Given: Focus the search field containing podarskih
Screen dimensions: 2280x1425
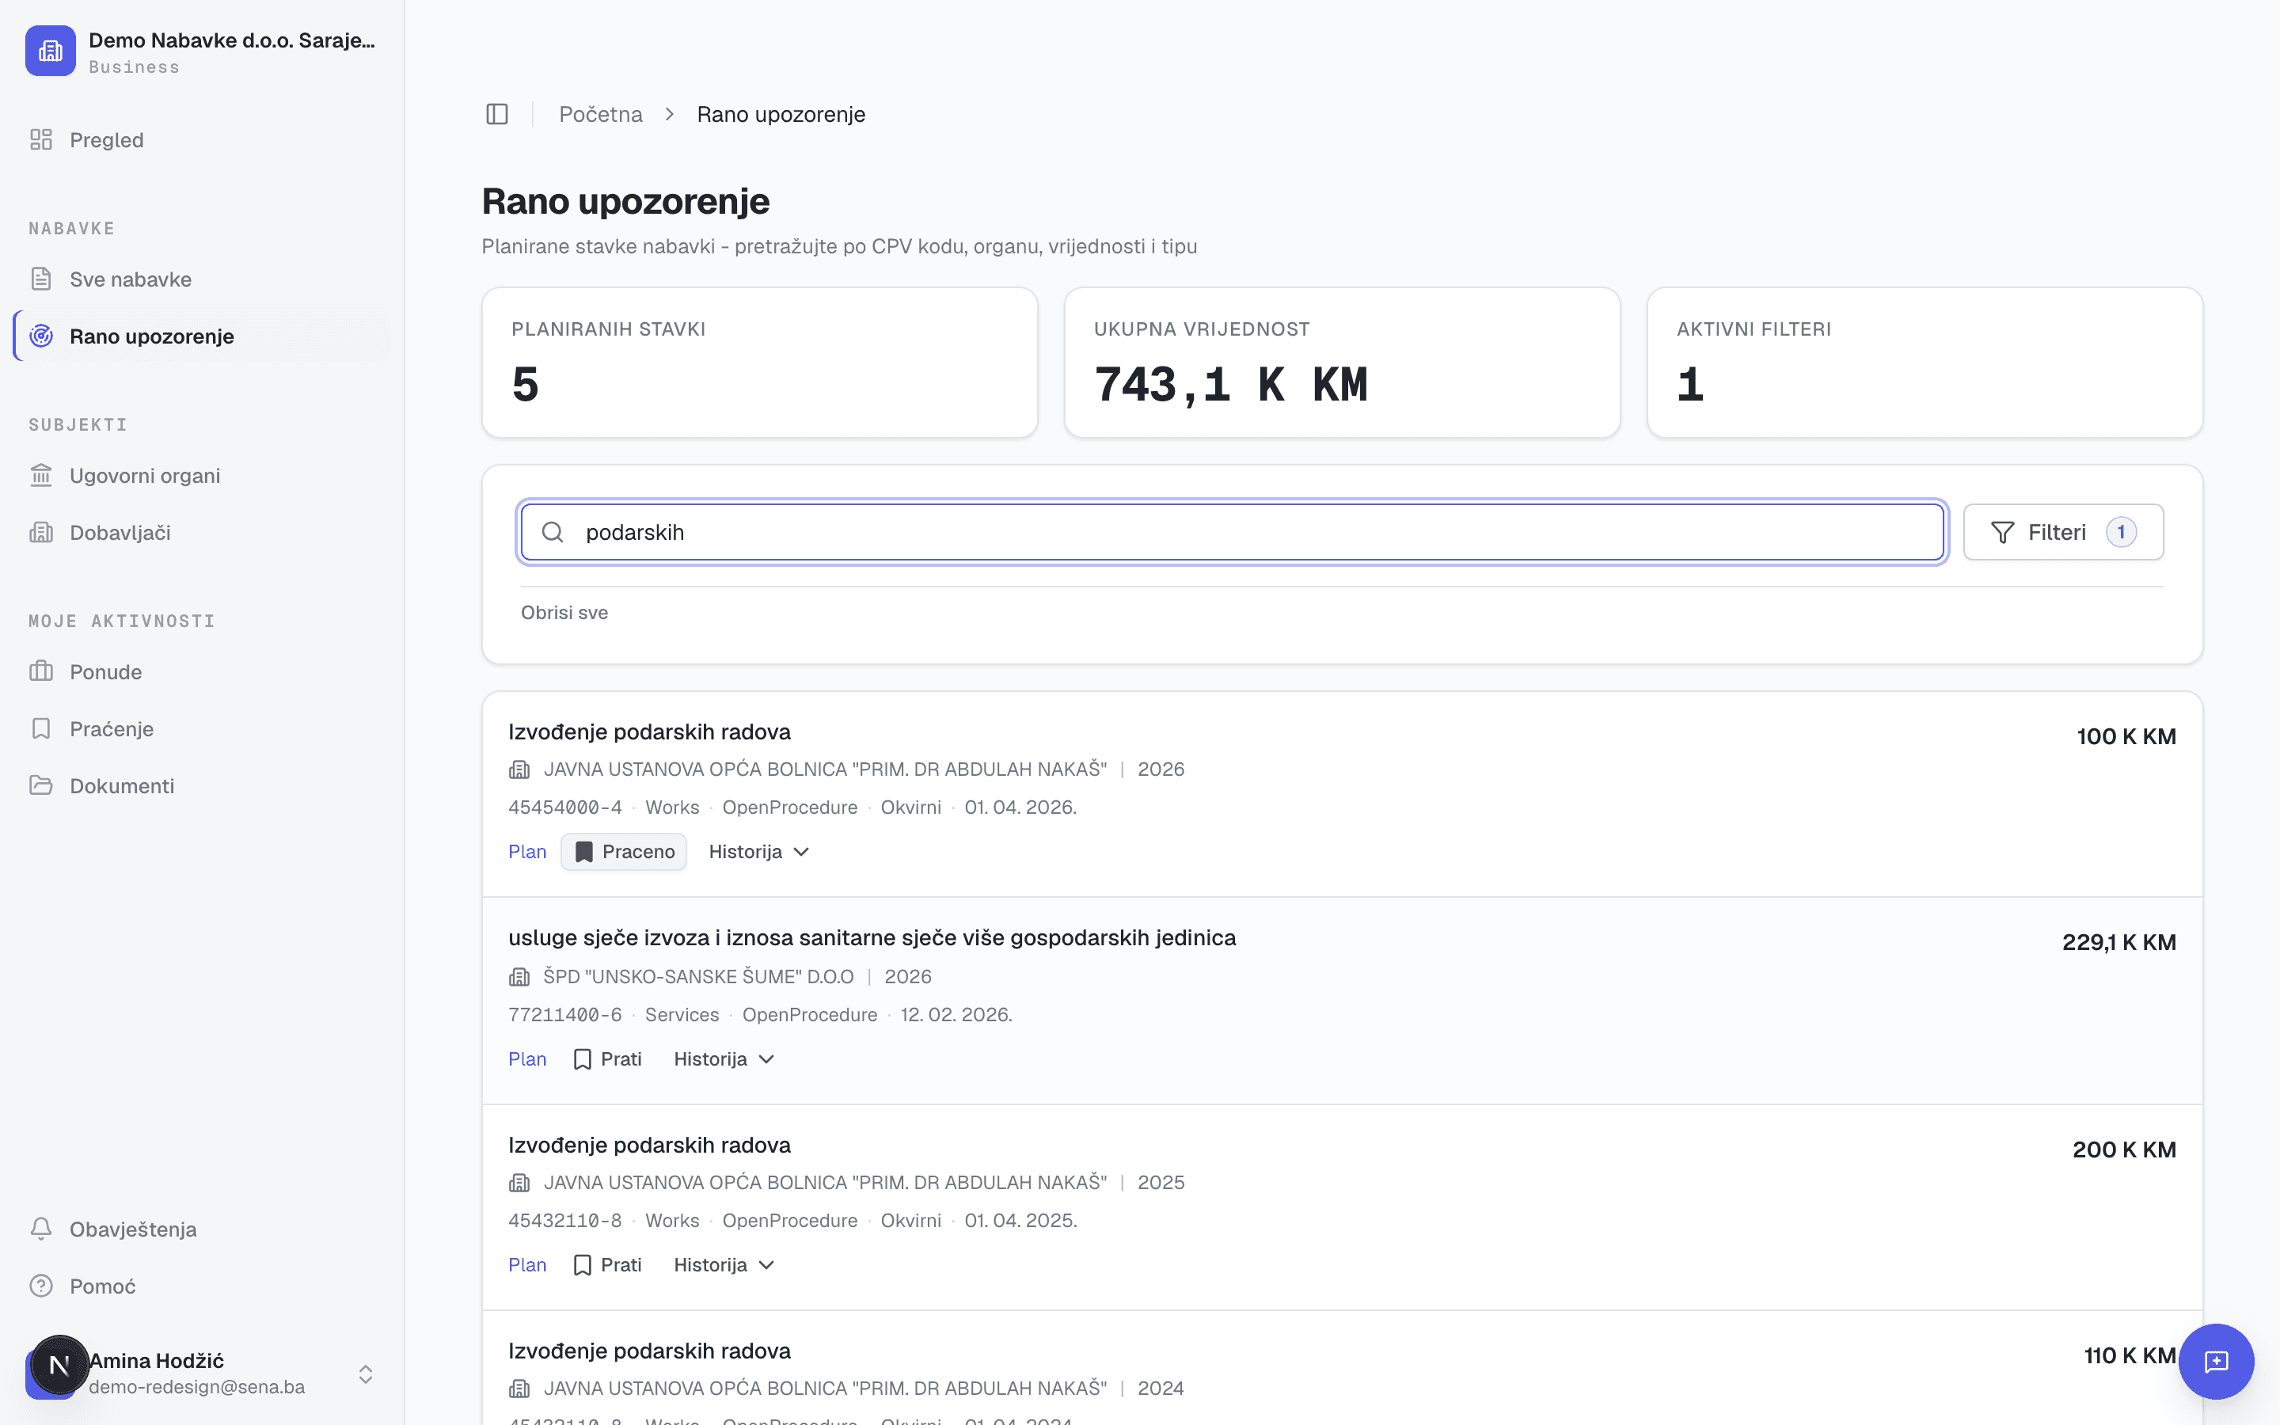Looking at the screenshot, I should click(1233, 533).
